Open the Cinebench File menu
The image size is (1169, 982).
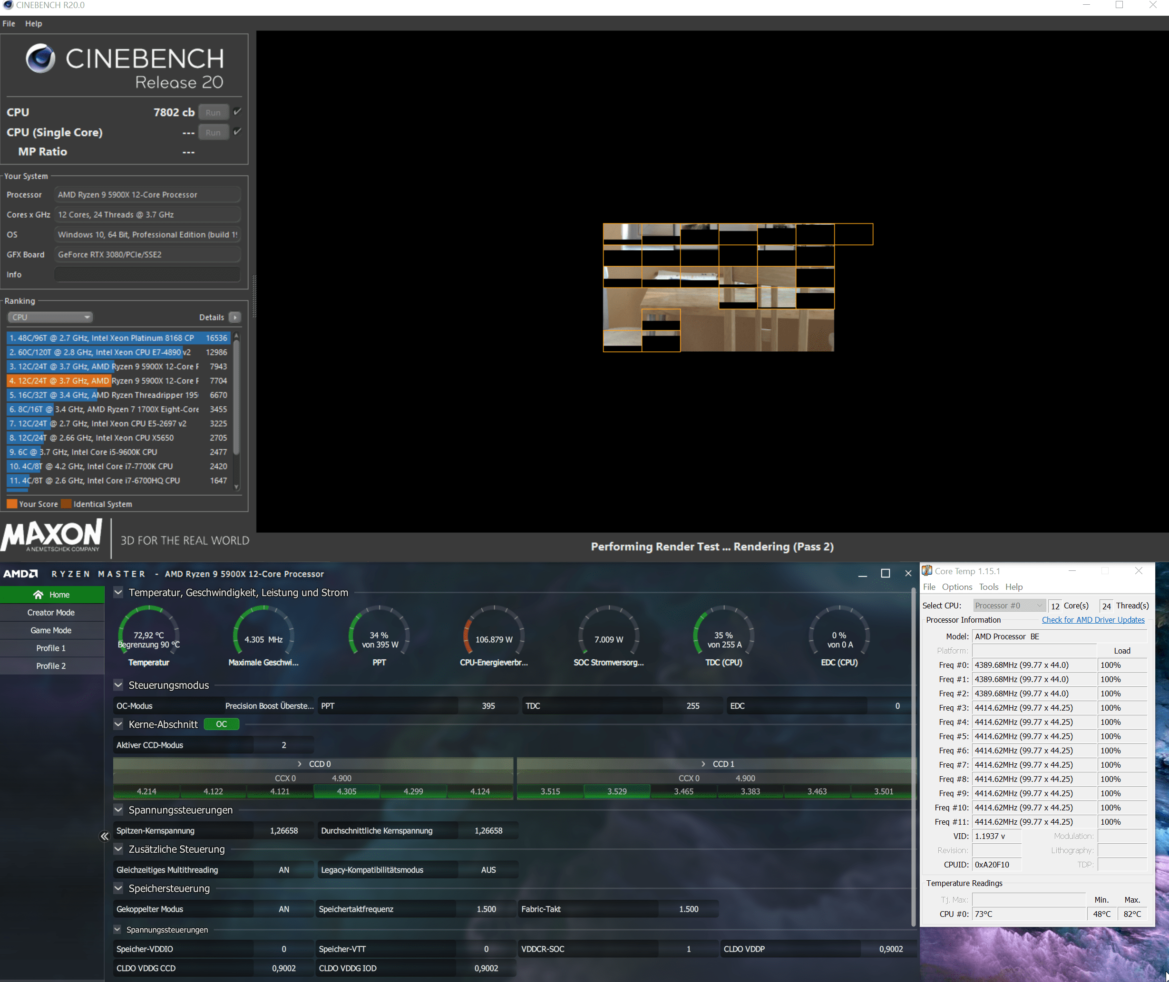click(9, 23)
